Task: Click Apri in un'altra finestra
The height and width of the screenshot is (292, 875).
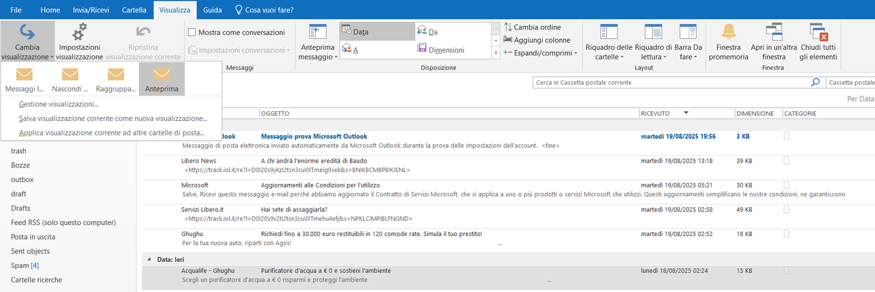Action: pyautogui.click(x=773, y=42)
